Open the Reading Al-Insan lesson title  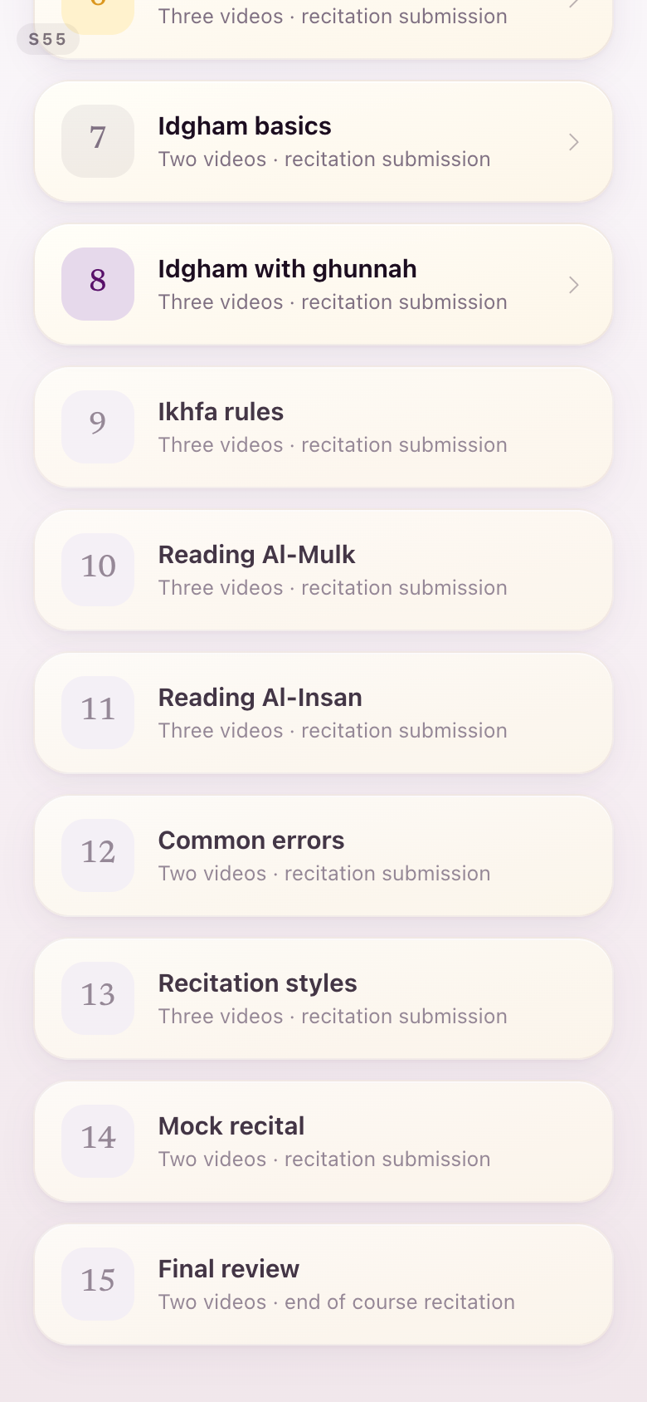[x=260, y=698]
